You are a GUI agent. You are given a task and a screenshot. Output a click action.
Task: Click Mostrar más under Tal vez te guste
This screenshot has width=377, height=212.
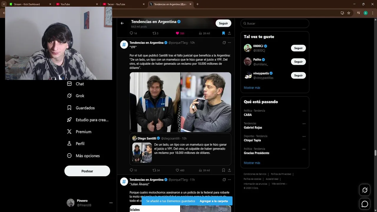point(252,88)
